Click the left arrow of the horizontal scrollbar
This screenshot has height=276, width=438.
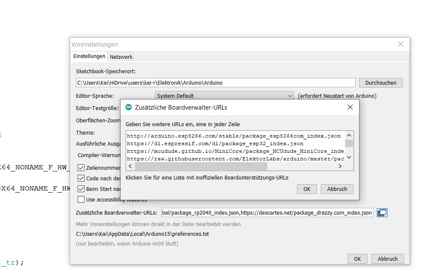(130, 166)
